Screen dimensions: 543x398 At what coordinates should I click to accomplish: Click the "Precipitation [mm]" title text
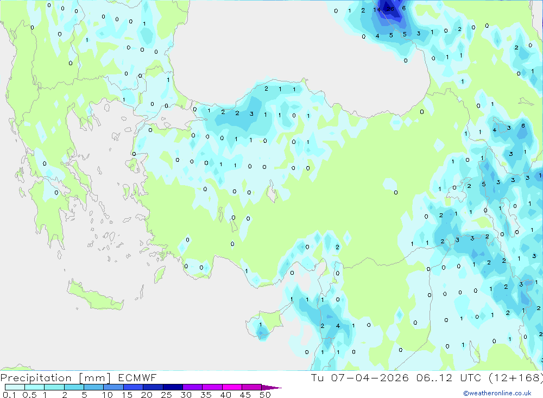point(55,378)
